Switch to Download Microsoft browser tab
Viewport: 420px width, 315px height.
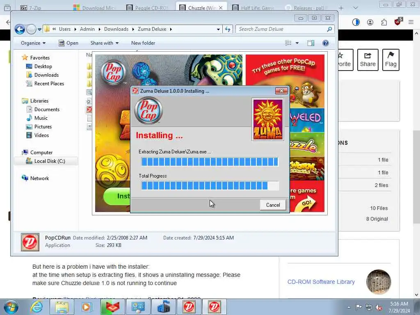(x=95, y=8)
